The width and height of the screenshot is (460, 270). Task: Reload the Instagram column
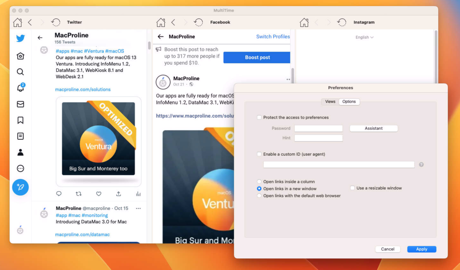[x=342, y=22]
